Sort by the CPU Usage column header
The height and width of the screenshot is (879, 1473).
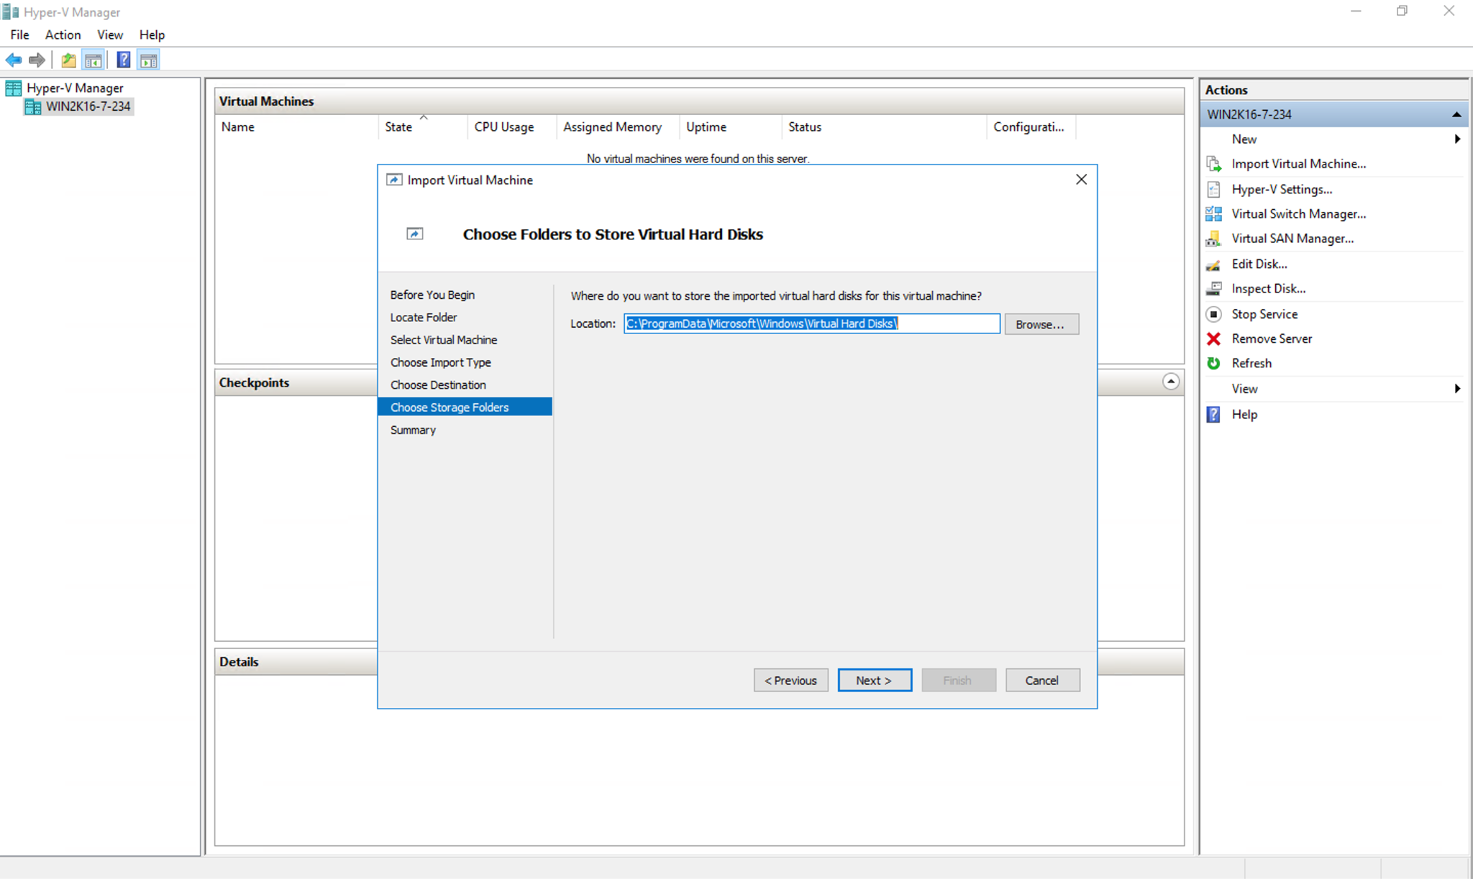tap(511, 127)
